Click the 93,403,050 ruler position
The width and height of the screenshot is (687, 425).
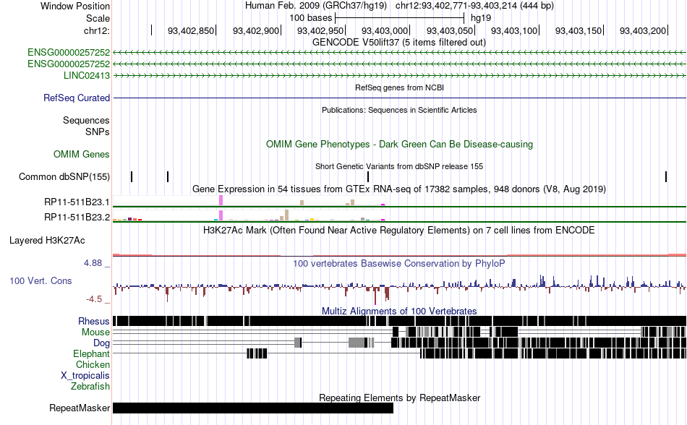click(450, 30)
